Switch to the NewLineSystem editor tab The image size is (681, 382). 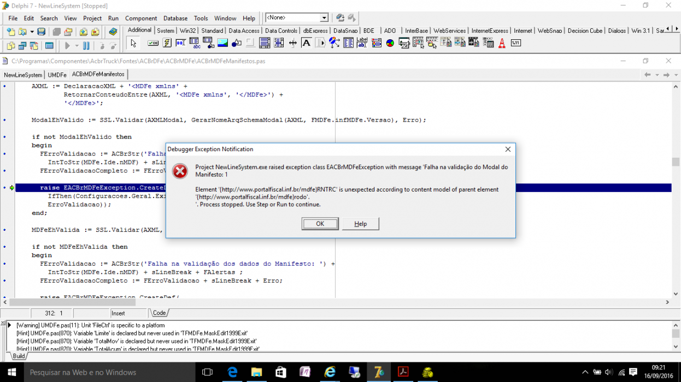[23, 75]
